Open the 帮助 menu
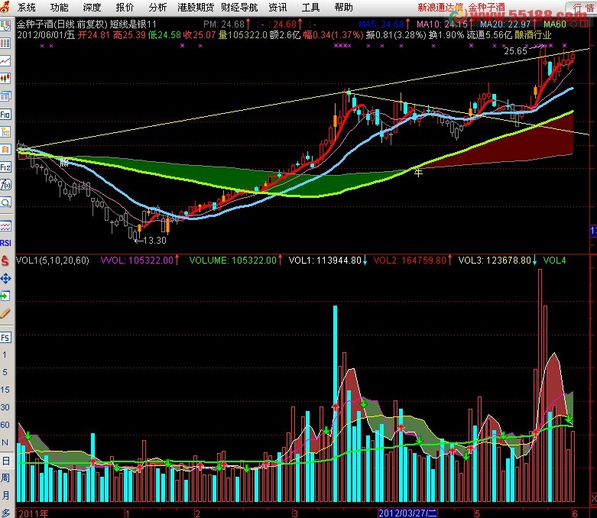This screenshot has height=518, width=597. click(343, 7)
